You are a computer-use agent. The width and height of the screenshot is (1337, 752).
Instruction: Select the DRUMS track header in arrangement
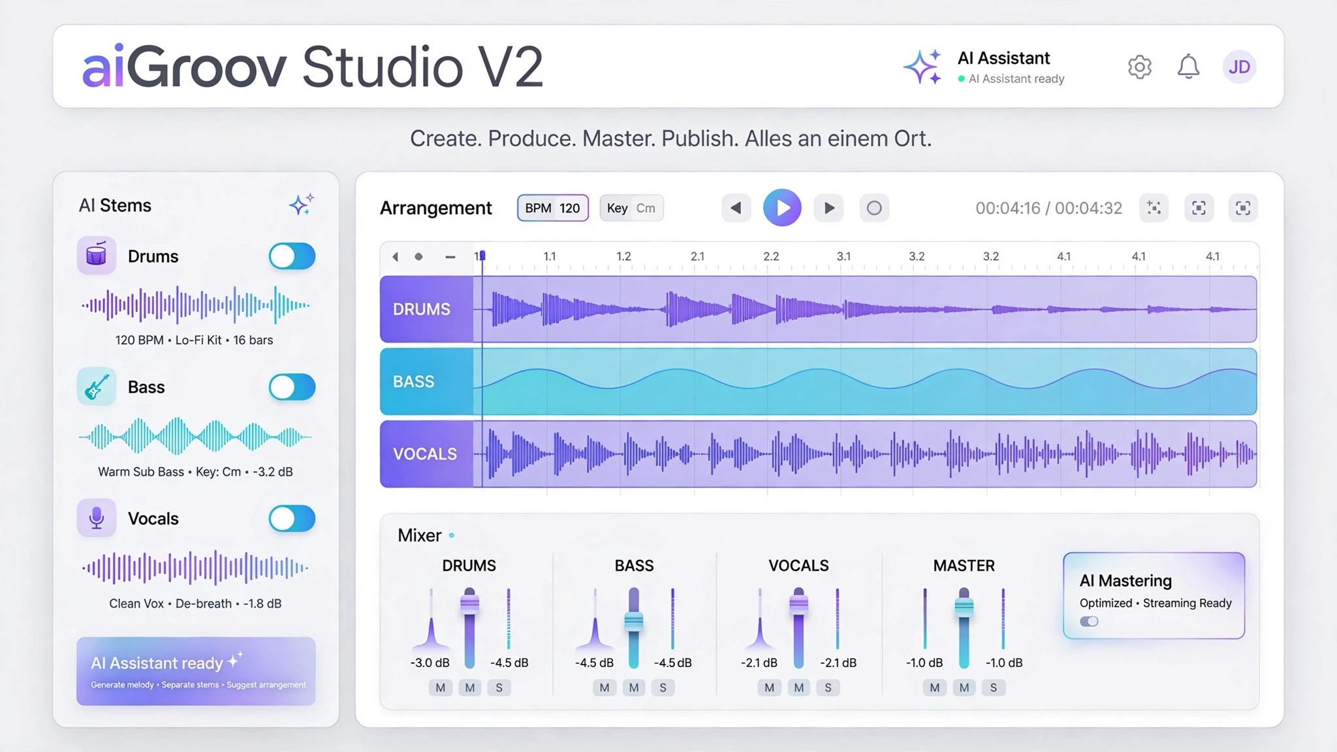coord(427,309)
